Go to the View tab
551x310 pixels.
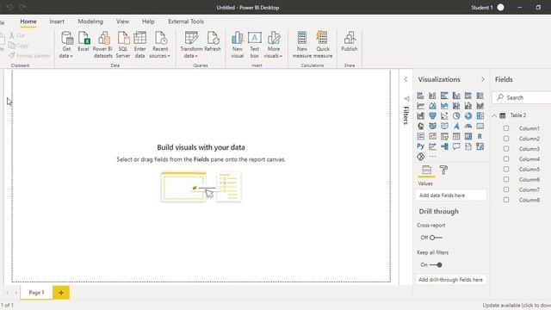pos(122,22)
